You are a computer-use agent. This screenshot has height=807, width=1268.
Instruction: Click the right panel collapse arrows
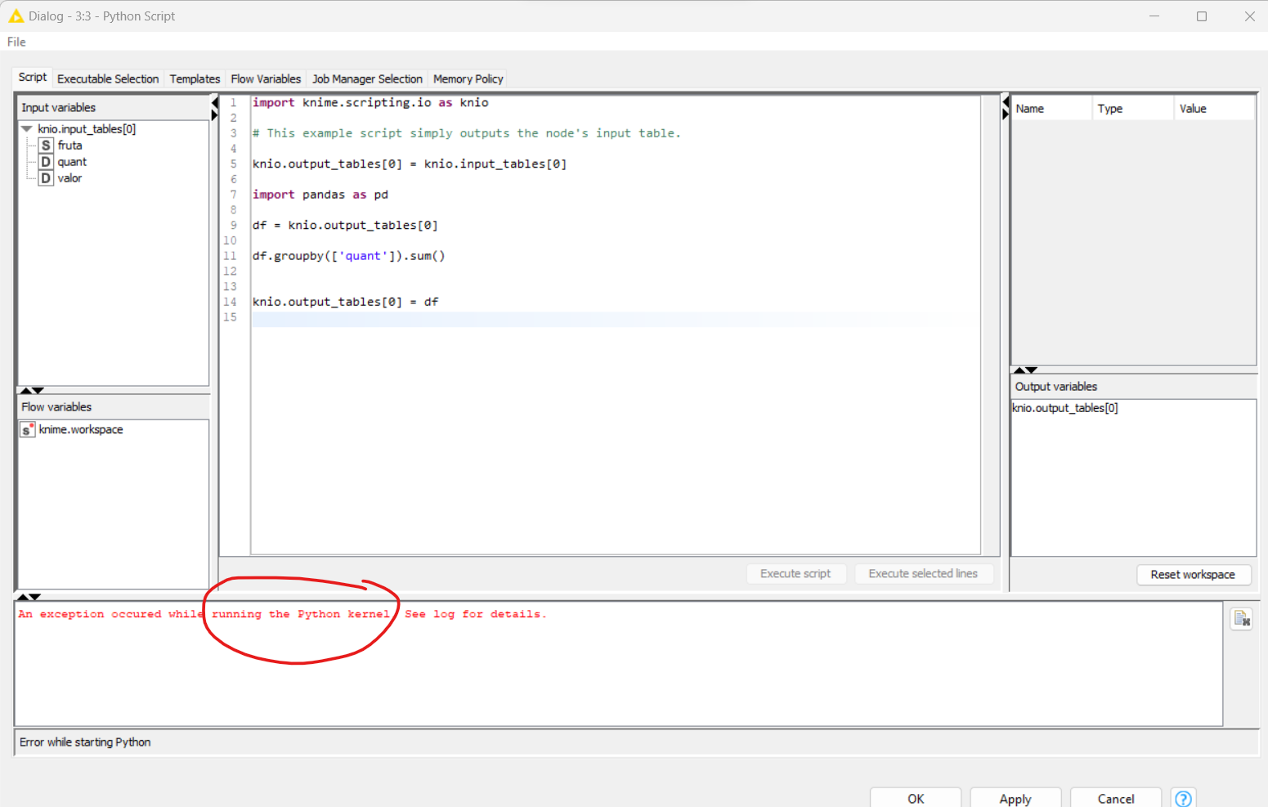click(1006, 109)
